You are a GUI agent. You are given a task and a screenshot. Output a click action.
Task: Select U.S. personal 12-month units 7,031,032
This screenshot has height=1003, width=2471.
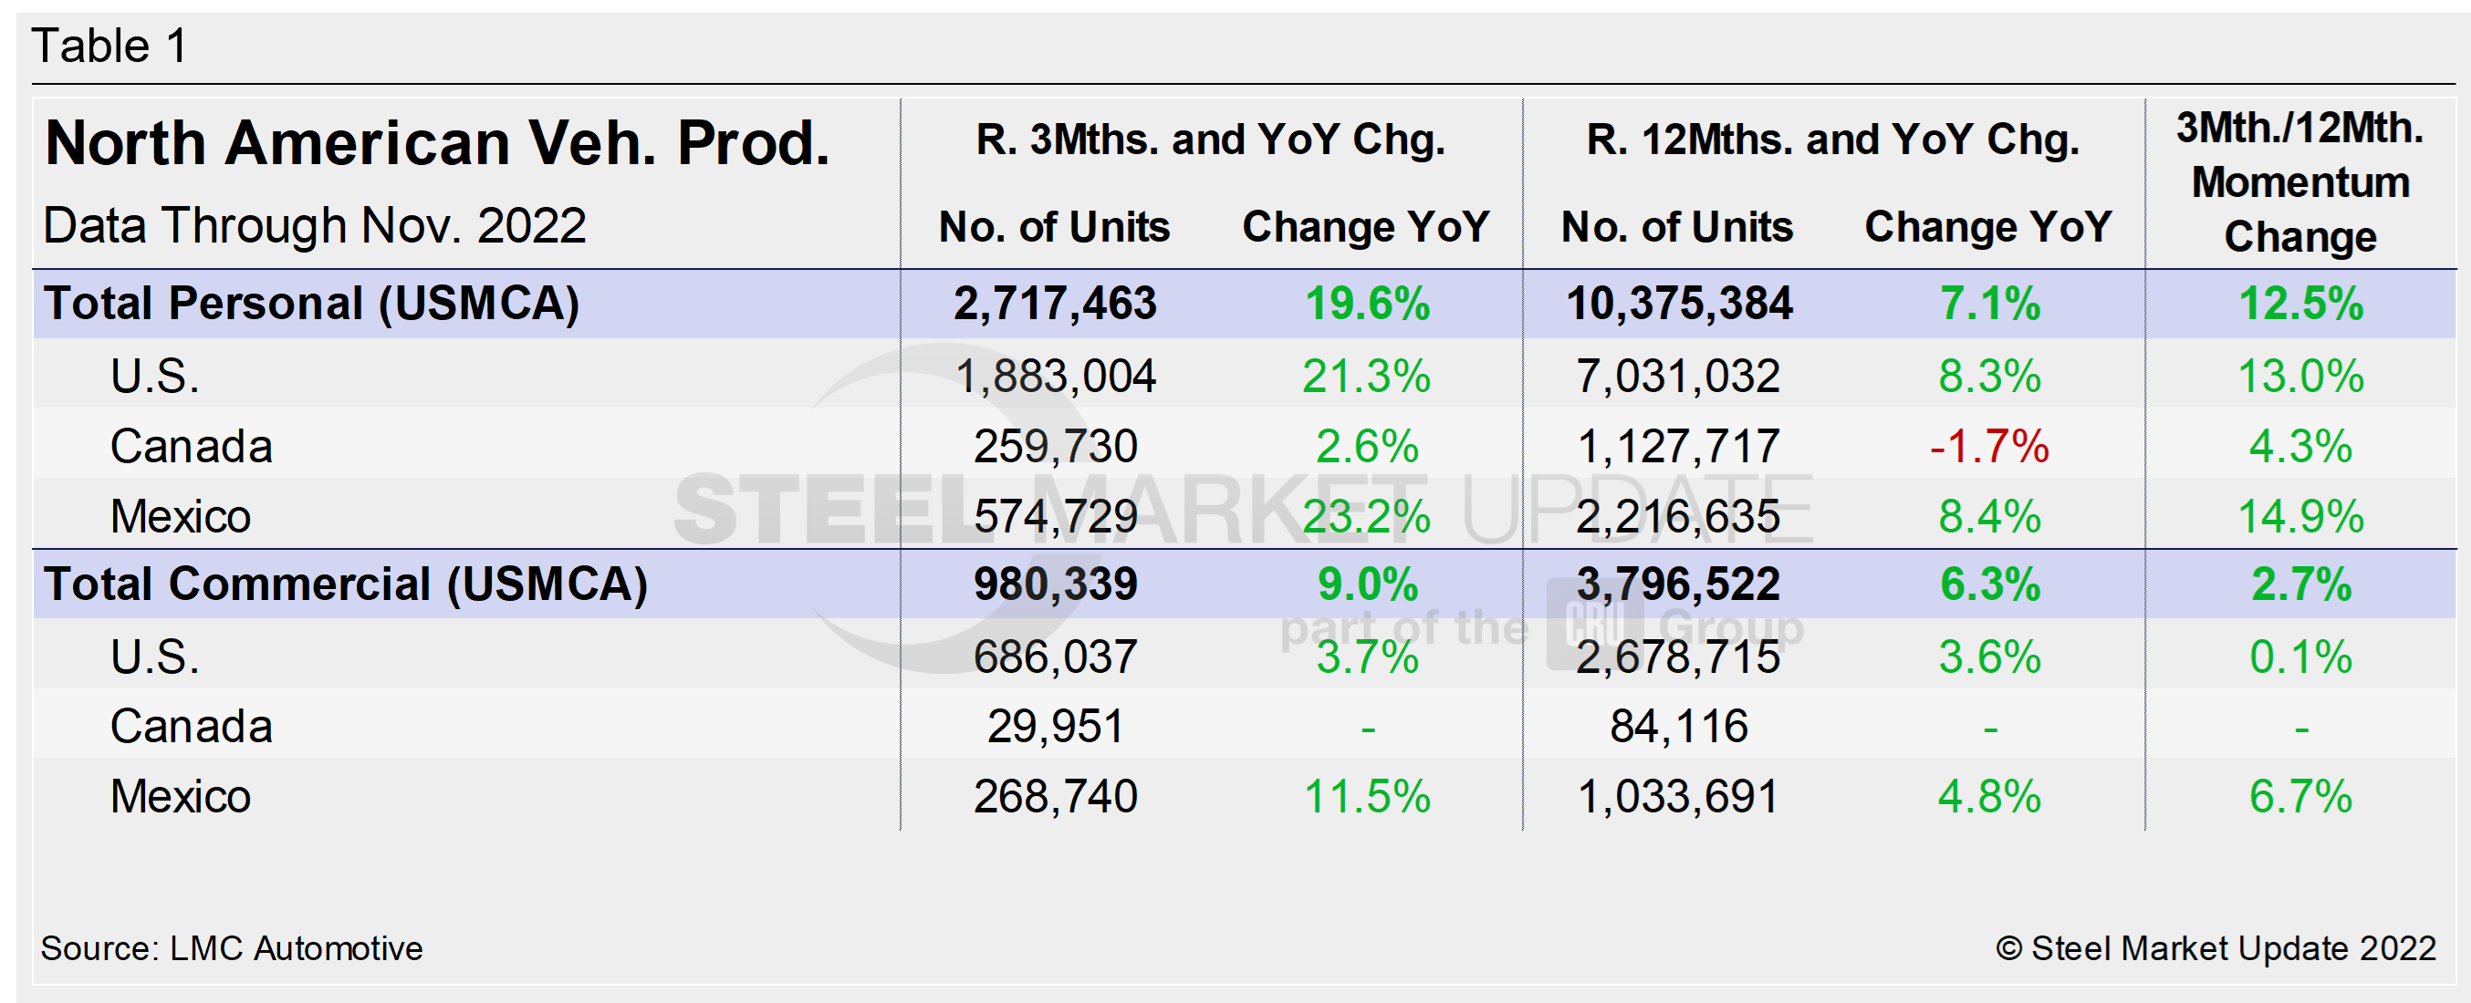pos(1678,376)
